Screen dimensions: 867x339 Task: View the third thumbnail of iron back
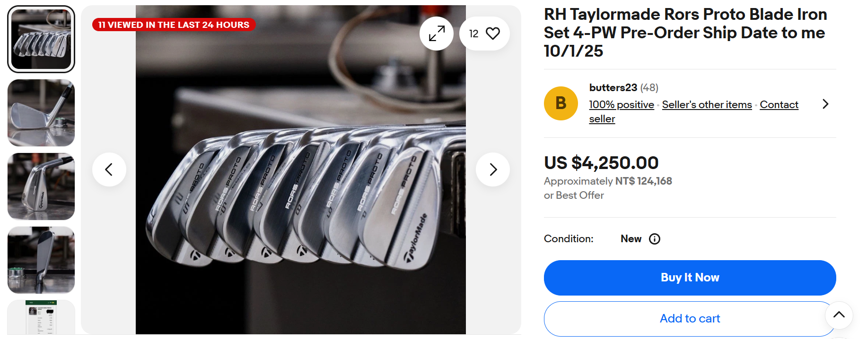(x=41, y=186)
